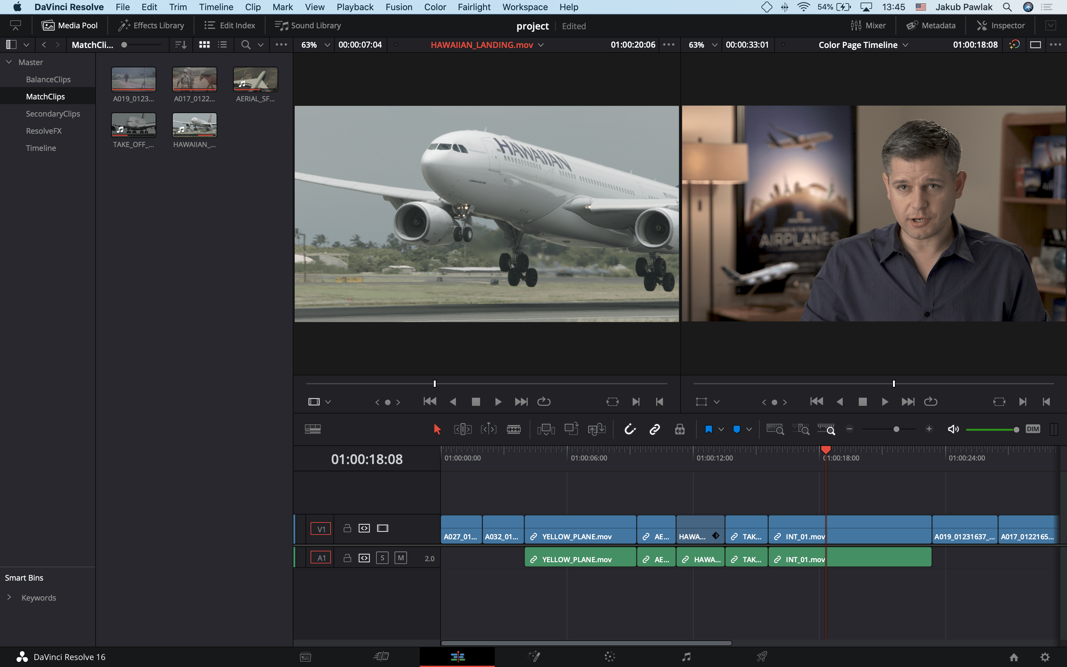This screenshot has height=667, width=1067.
Task: Select the trim edit mode icon
Action: pyautogui.click(x=462, y=429)
